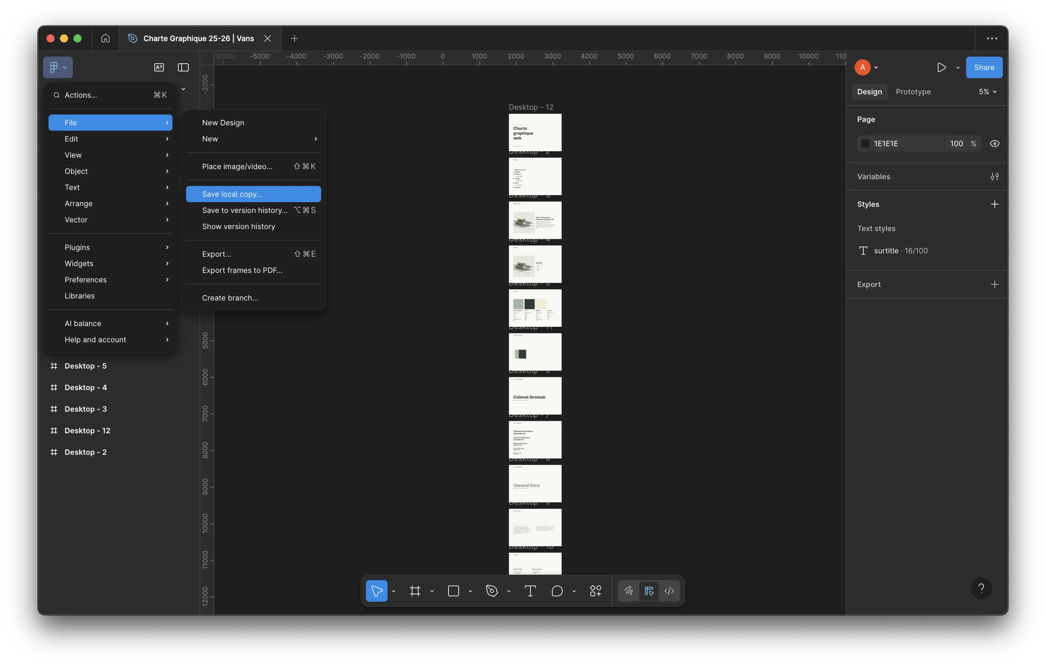Click the Home icon in tab bar

coord(105,38)
